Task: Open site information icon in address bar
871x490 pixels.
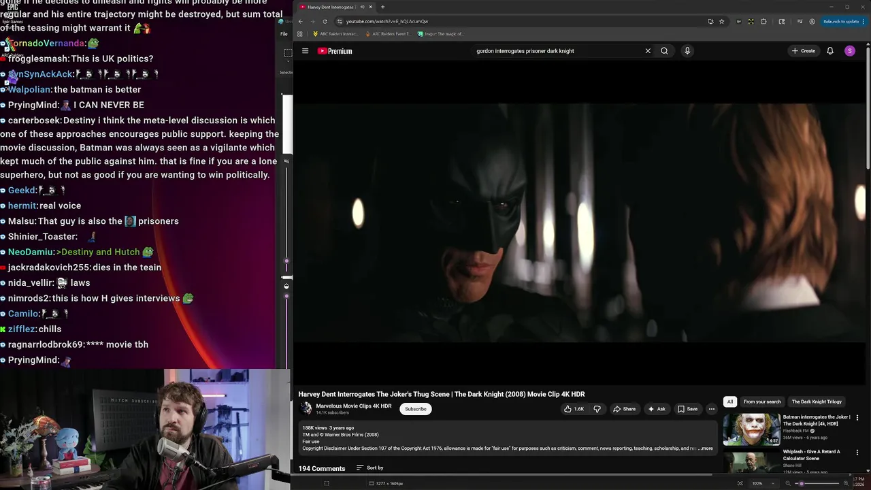Action: (340, 21)
